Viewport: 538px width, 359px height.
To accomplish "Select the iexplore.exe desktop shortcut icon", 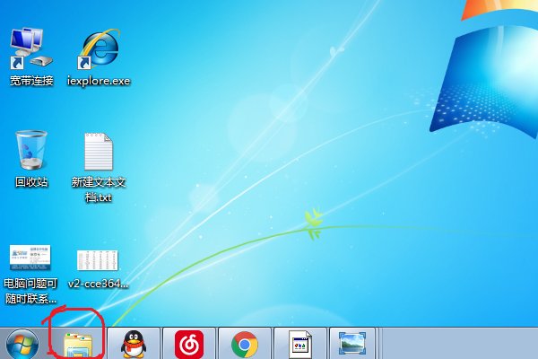I will point(99,49).
